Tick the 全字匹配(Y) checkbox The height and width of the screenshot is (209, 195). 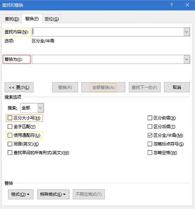[10, 127]
